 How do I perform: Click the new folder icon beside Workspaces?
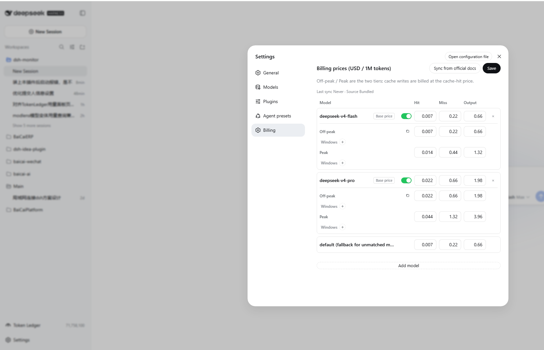tap(82, 47)
